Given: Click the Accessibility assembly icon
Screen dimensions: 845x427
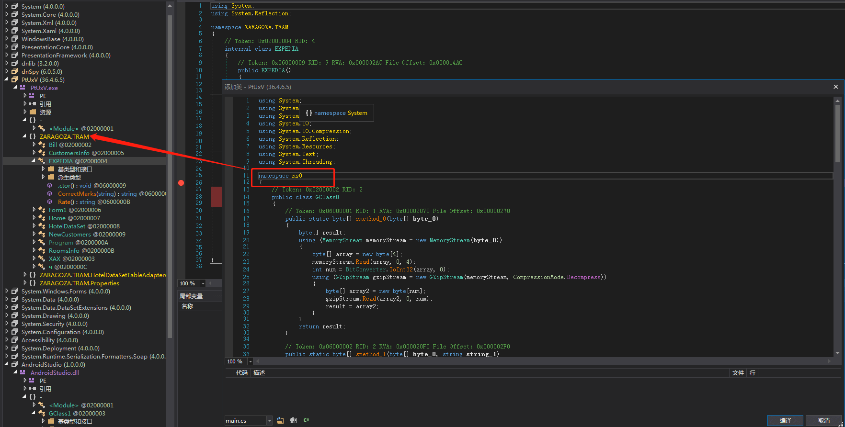Looking at the screenshot, I should click(x=14, y=340).
